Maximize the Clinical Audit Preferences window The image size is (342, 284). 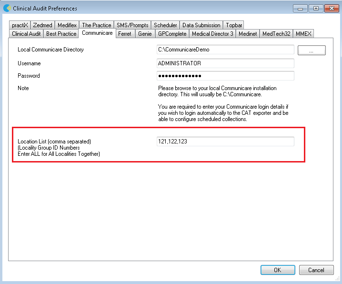[316, 9]
